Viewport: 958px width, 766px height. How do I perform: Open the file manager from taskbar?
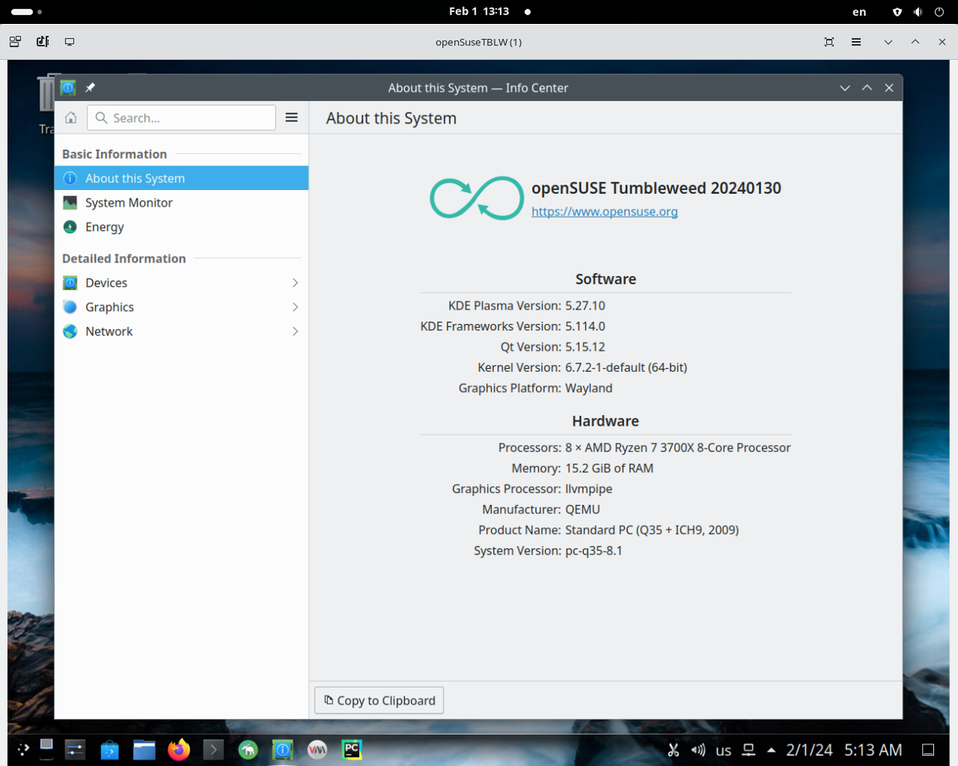point(144,750)
